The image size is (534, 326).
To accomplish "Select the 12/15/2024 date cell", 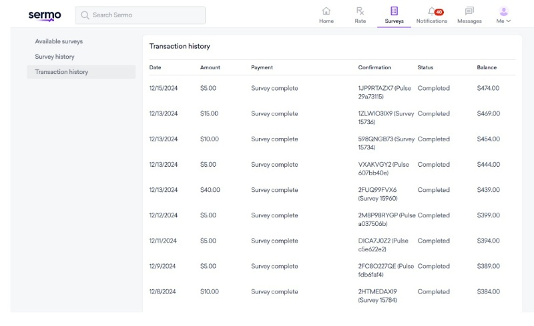I will (x=164, y=88).
